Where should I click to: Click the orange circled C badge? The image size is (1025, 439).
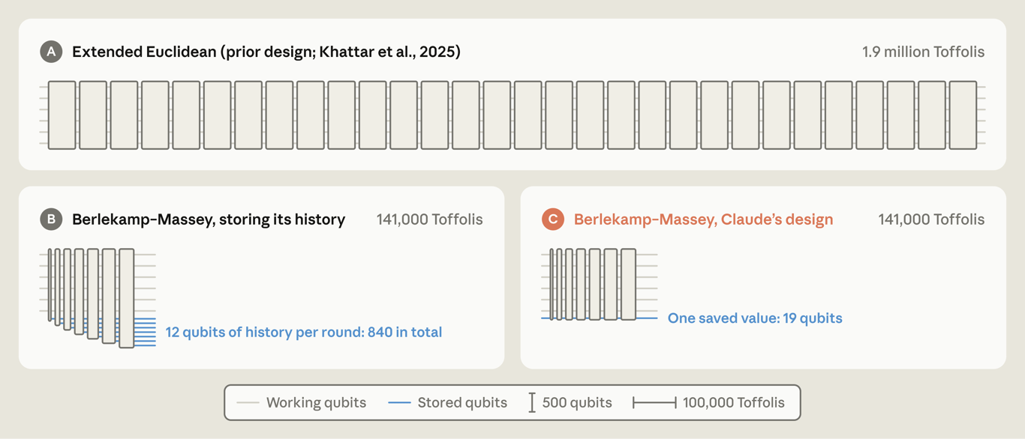pyautogui.click(x=553, y=219)
